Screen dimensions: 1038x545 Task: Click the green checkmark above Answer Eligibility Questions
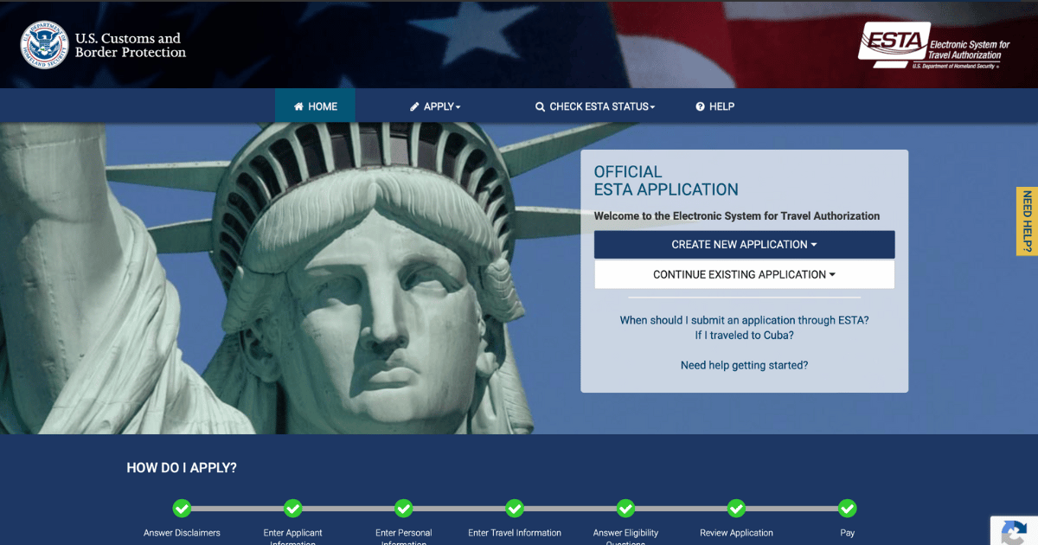click(625, 508)
